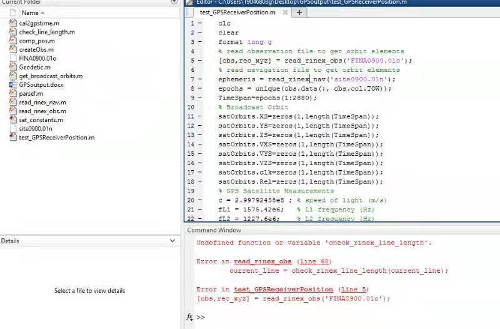Click file-type column header icon beside Name
The height and width of the screenshot is (329, 500).
(13, 13)
